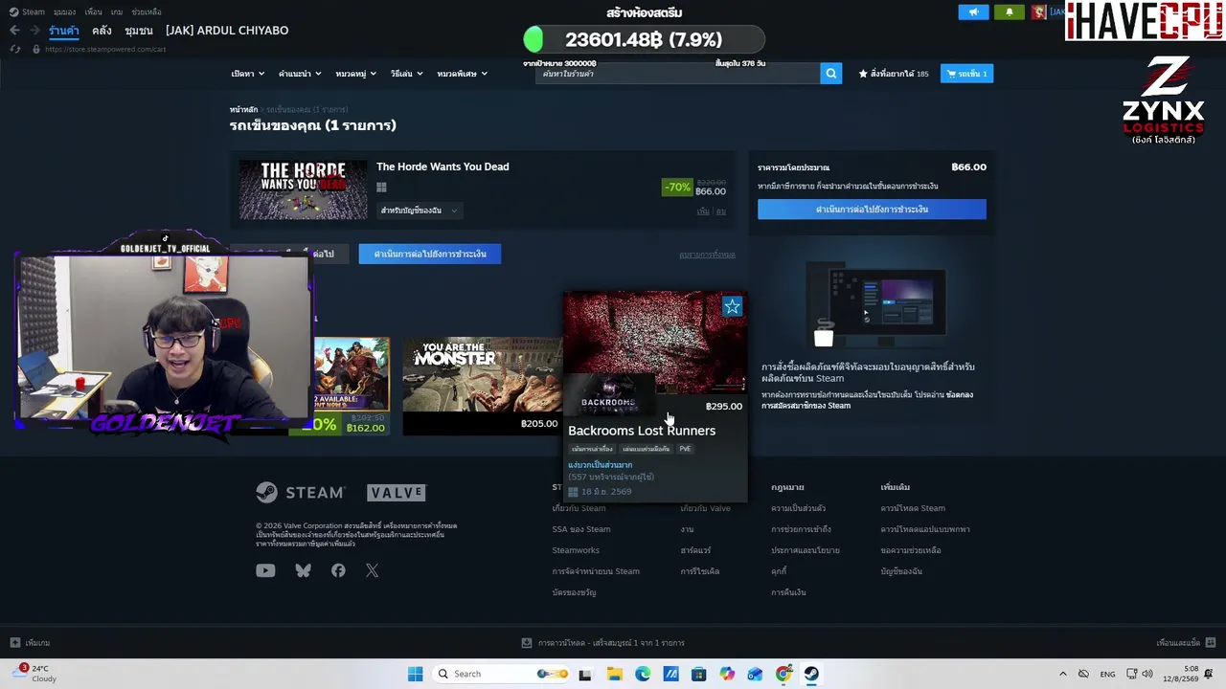
Task: Open the Steamworks footer link
Action: (x=576, y=550)
